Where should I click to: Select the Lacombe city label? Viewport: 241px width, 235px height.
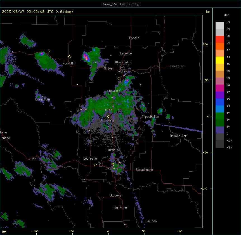(x=126, y=53)
